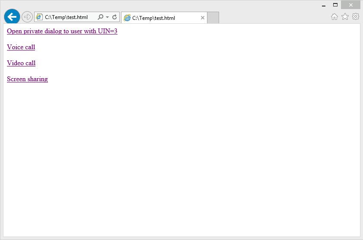
Task: Go back using the blue Back arrow
Action: coord(12,17)
